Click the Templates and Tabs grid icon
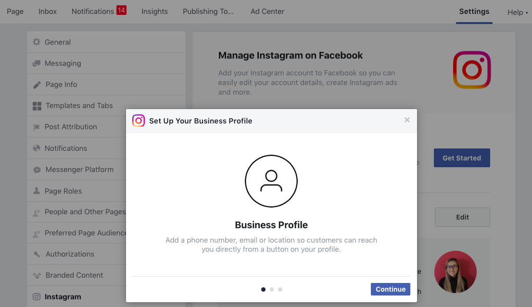The image size is (532, 307). (37, 106)
